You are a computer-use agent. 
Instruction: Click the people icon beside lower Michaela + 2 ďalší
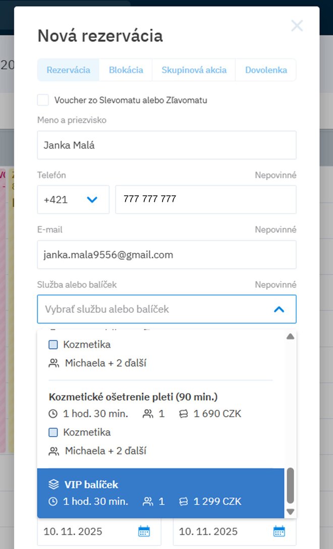pos(53,451)
